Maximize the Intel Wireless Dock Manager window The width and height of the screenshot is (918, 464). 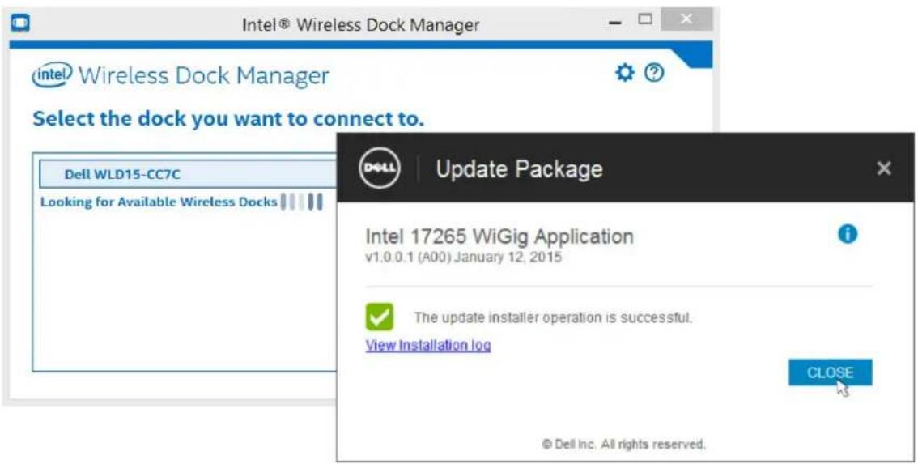pos(644,19)
